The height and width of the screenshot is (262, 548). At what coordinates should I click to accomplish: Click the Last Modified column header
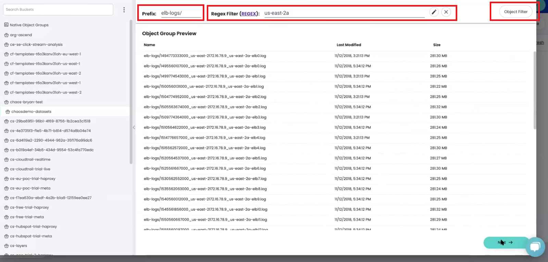(x=349, y=45)
